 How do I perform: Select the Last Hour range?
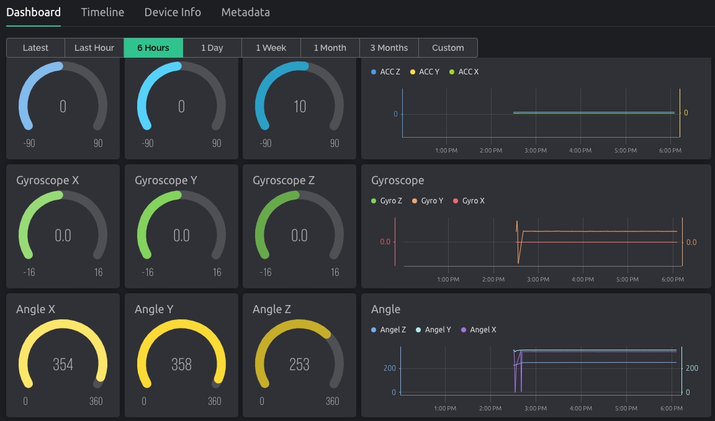coord(94,48)
